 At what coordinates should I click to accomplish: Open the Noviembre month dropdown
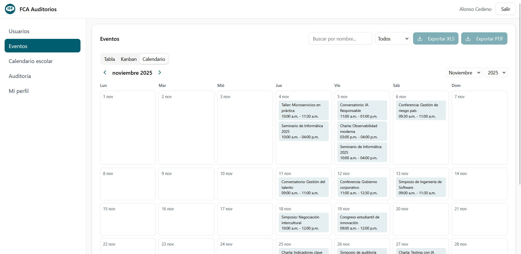(464, 73)
